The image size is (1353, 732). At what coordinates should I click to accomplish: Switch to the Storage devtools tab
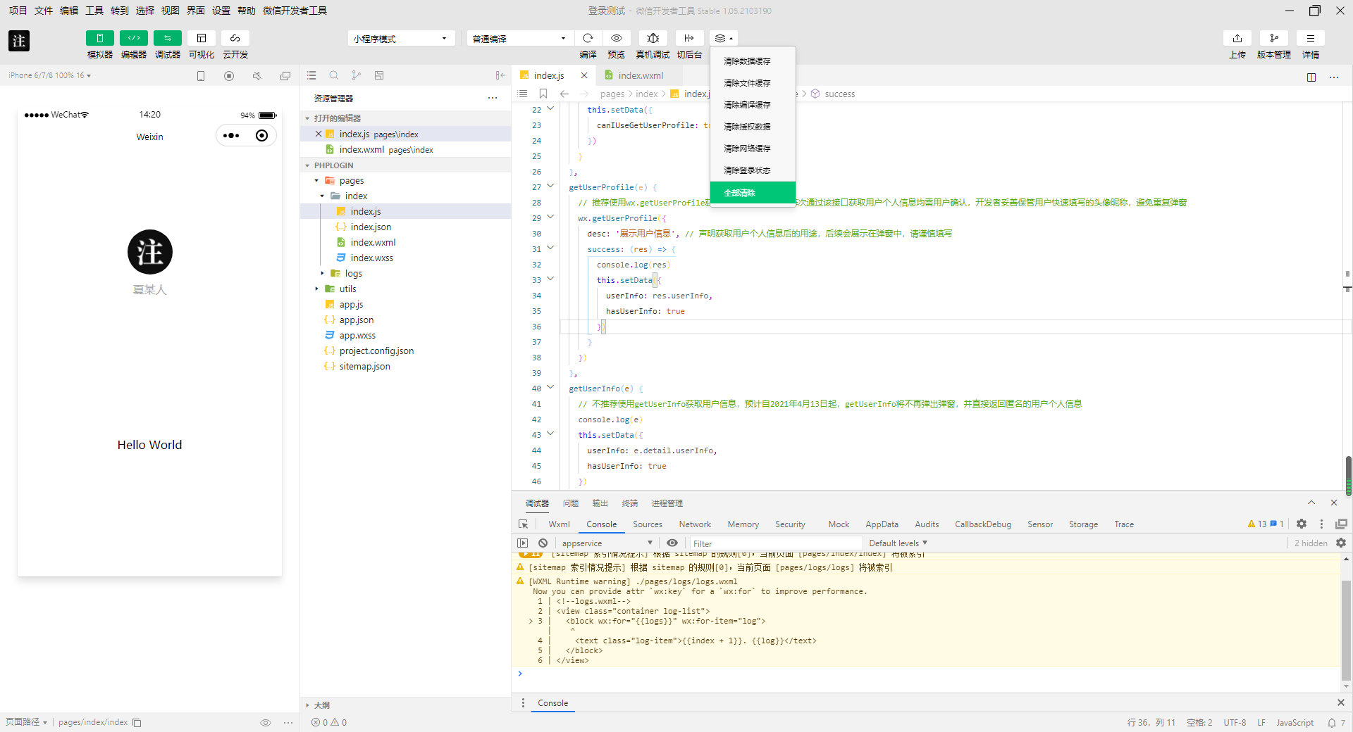tap(1083, 524)
